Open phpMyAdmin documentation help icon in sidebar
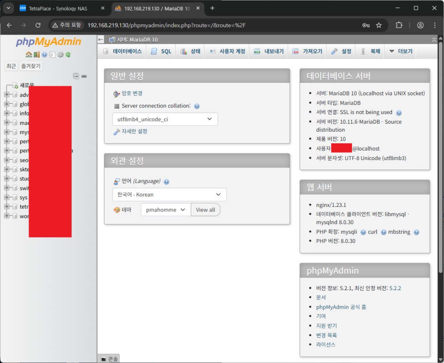 click(x=45, y=55)
